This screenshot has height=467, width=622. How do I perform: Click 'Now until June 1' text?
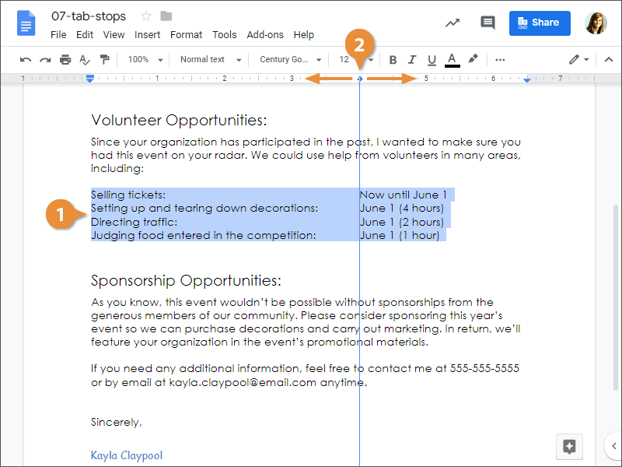click(403, 195)
